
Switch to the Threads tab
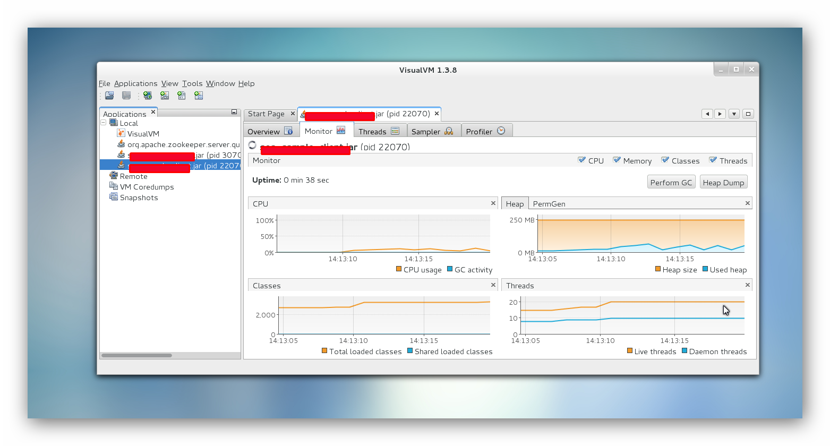(x=380, y=131)
